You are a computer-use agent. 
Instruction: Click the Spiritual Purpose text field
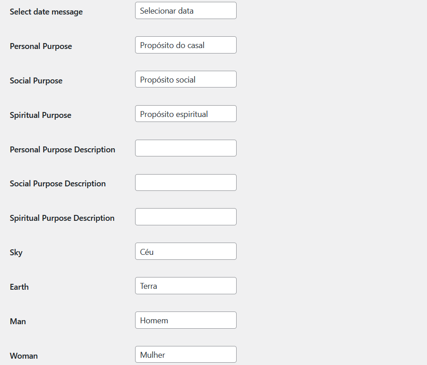pos(185,113)
